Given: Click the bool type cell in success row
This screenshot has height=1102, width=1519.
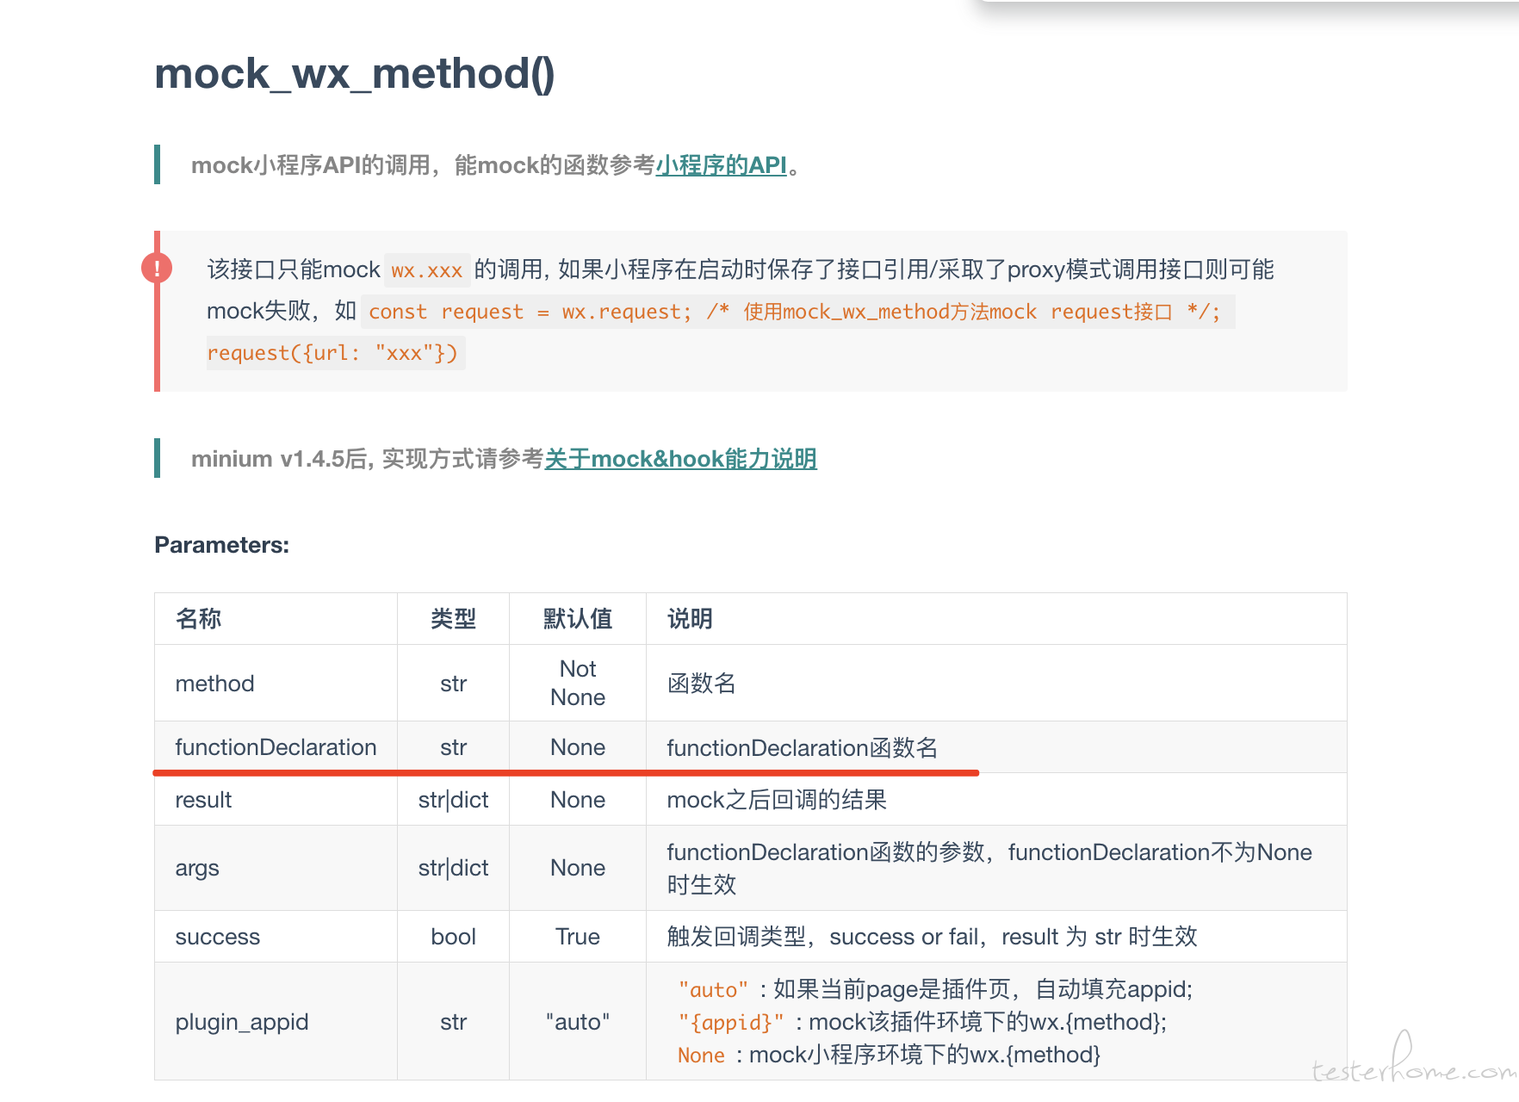Looking at the screenshot, I should (x=453, y=937).
